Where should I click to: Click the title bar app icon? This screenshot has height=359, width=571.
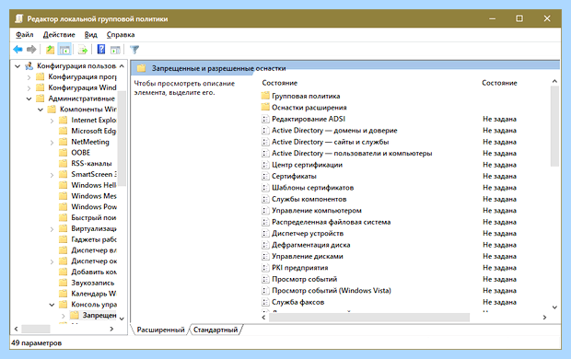click(x=19, y=18)
